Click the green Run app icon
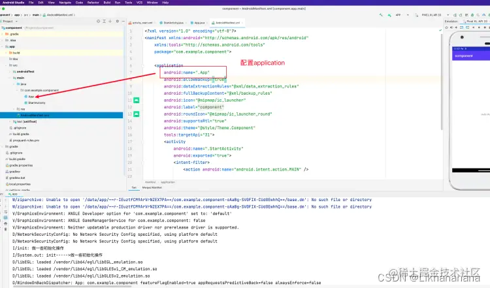The image size is (490, 288). pos(389,14)
